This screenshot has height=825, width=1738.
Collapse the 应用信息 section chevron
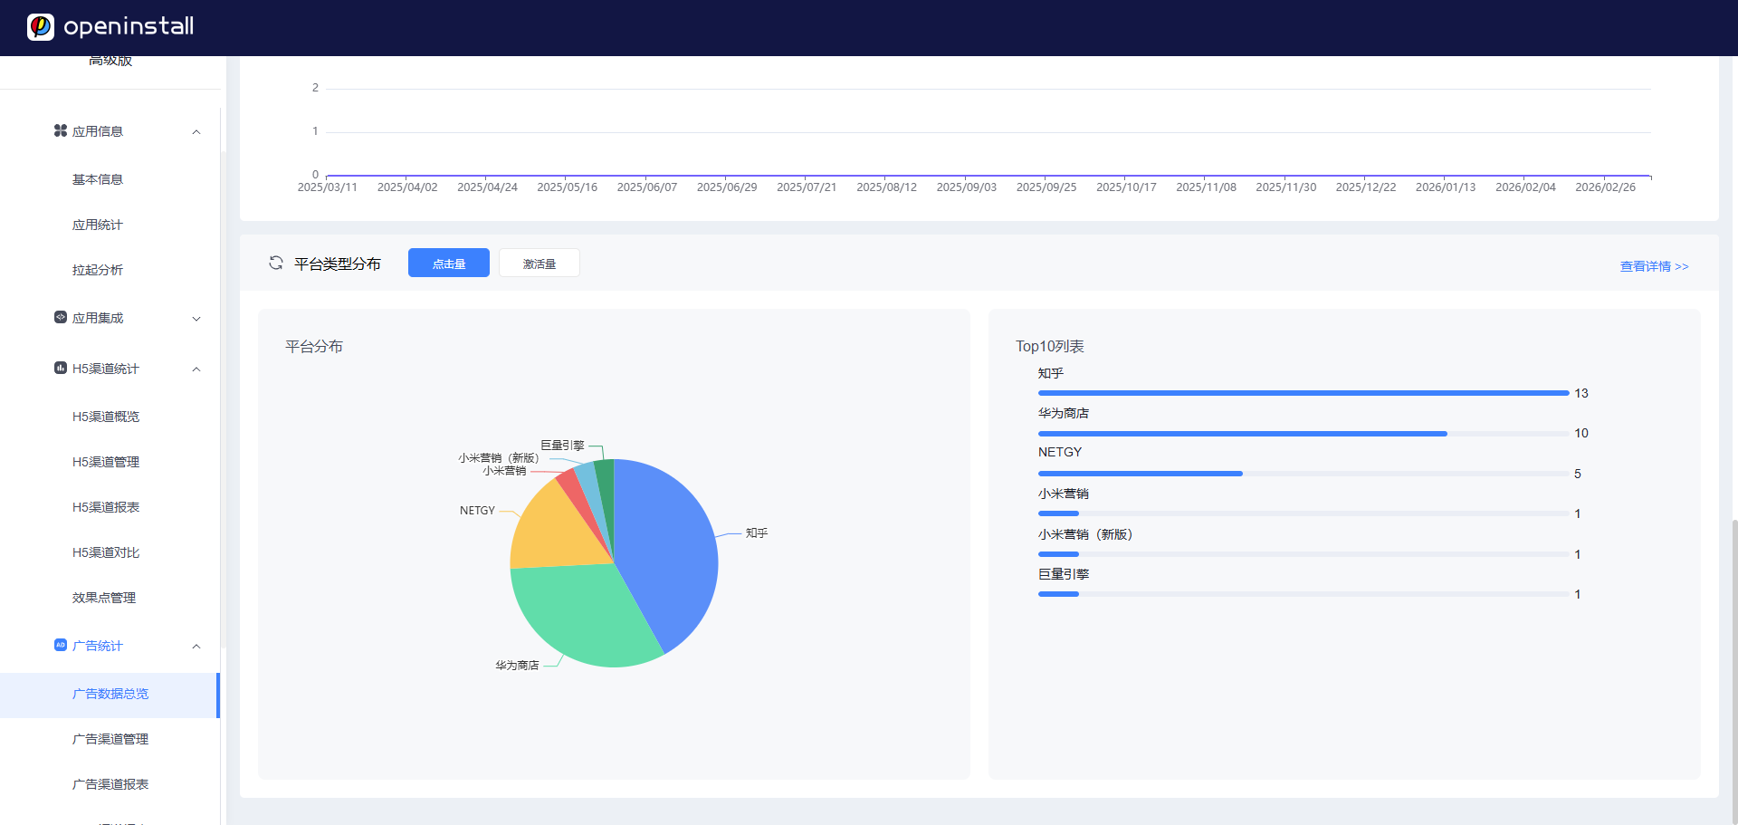(196, 132)
